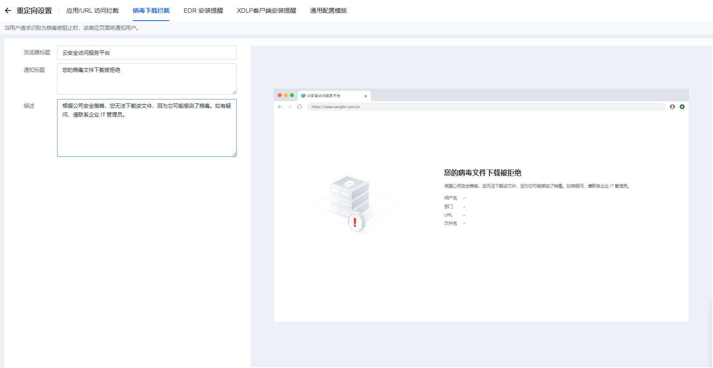This screenshot has height=368, width=713.
Task: Close the 云安全访问服务平台 preview browser tab
Action: click(x=365, y=96)
